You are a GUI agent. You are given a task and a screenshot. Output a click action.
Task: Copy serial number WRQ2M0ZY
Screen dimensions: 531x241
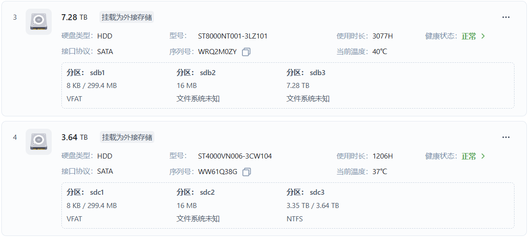click(246, 52)
